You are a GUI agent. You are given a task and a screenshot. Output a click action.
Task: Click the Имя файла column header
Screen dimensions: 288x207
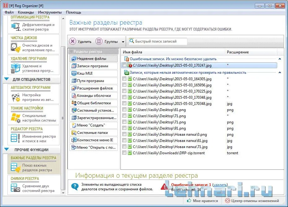pyautogui.click(x=173, y=52)
